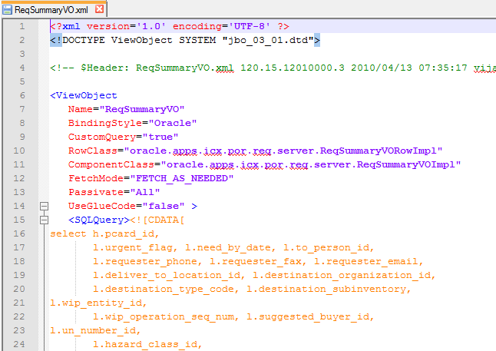The image size is (496, 351).
Task: Click l.hazard_class_id in the SQL query
Action: pyautogui.click(x=146, y=344)
